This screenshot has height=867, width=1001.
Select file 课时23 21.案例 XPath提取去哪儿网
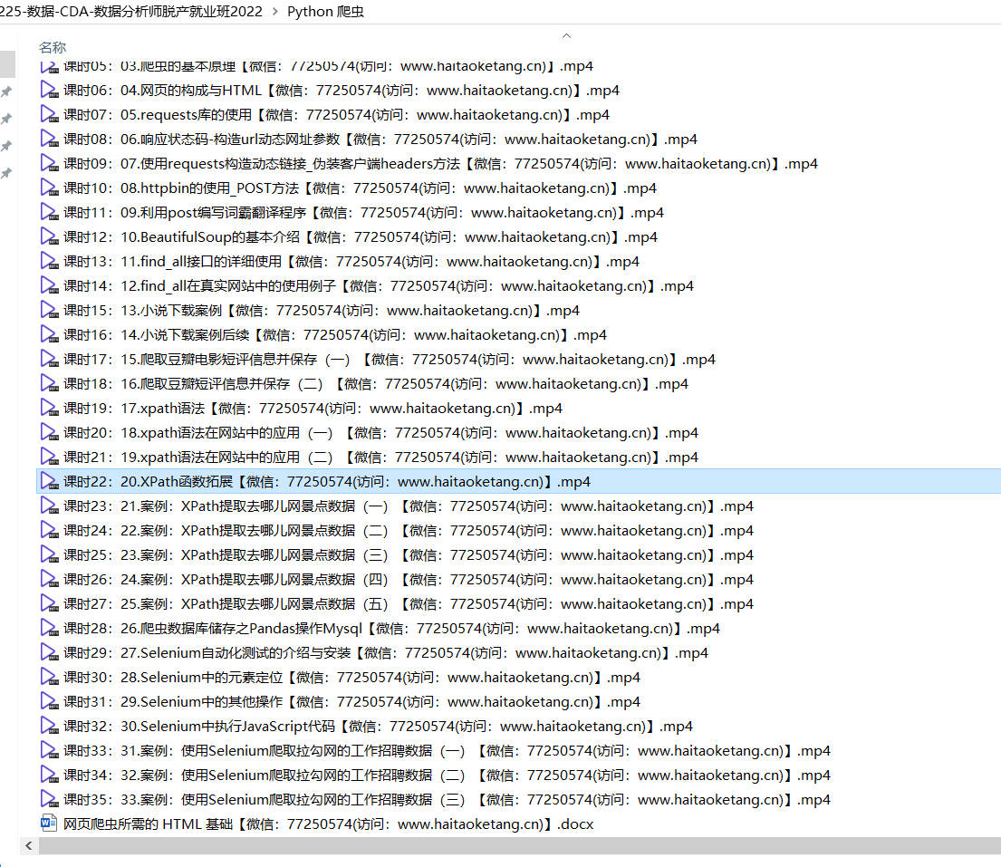coord(408,506)
